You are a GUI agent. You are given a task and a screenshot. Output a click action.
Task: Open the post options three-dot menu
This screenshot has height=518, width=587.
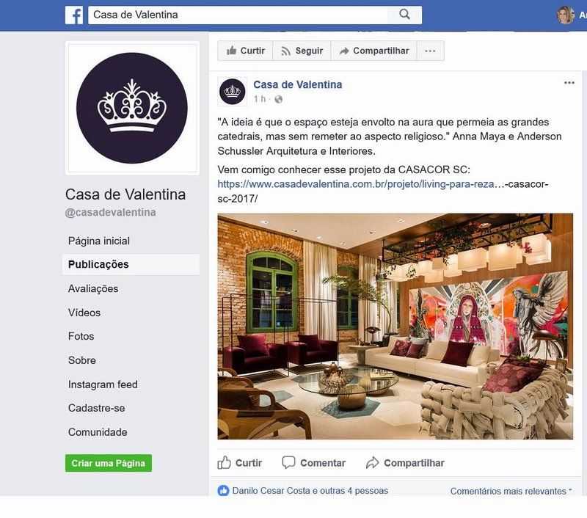pyautogui.click(x=569, y=83)
